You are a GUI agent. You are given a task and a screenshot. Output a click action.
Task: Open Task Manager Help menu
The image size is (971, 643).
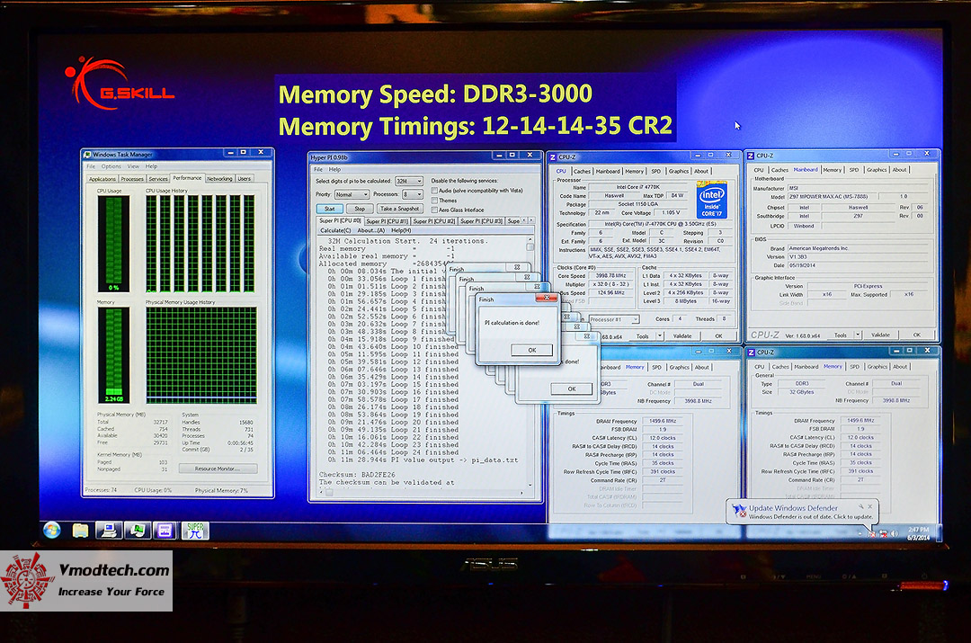(152, 166)
